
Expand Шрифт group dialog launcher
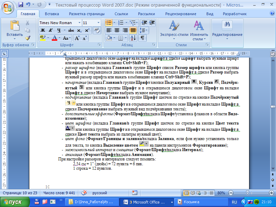(99, 45)
